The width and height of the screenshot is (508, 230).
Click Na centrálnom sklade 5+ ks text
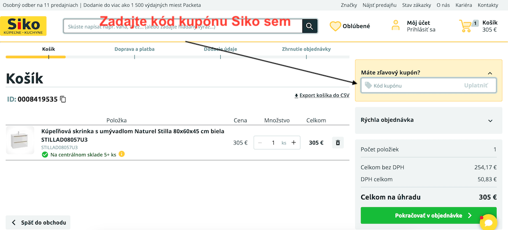pyautogui.click(x=83, y=155)
